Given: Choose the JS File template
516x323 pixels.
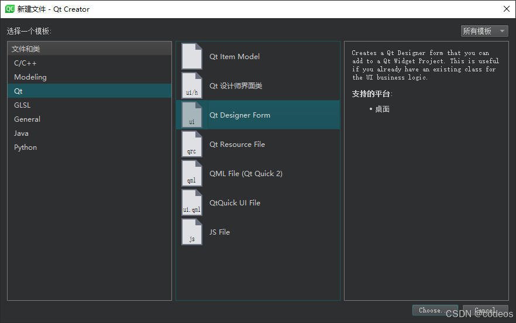Looking at the screenshot, I should click(x=258, y=232).
